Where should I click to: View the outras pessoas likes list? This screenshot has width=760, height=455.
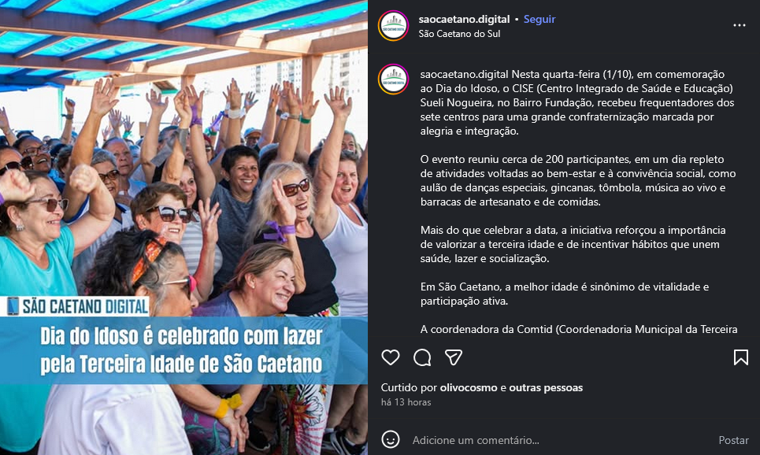point(546,387)
